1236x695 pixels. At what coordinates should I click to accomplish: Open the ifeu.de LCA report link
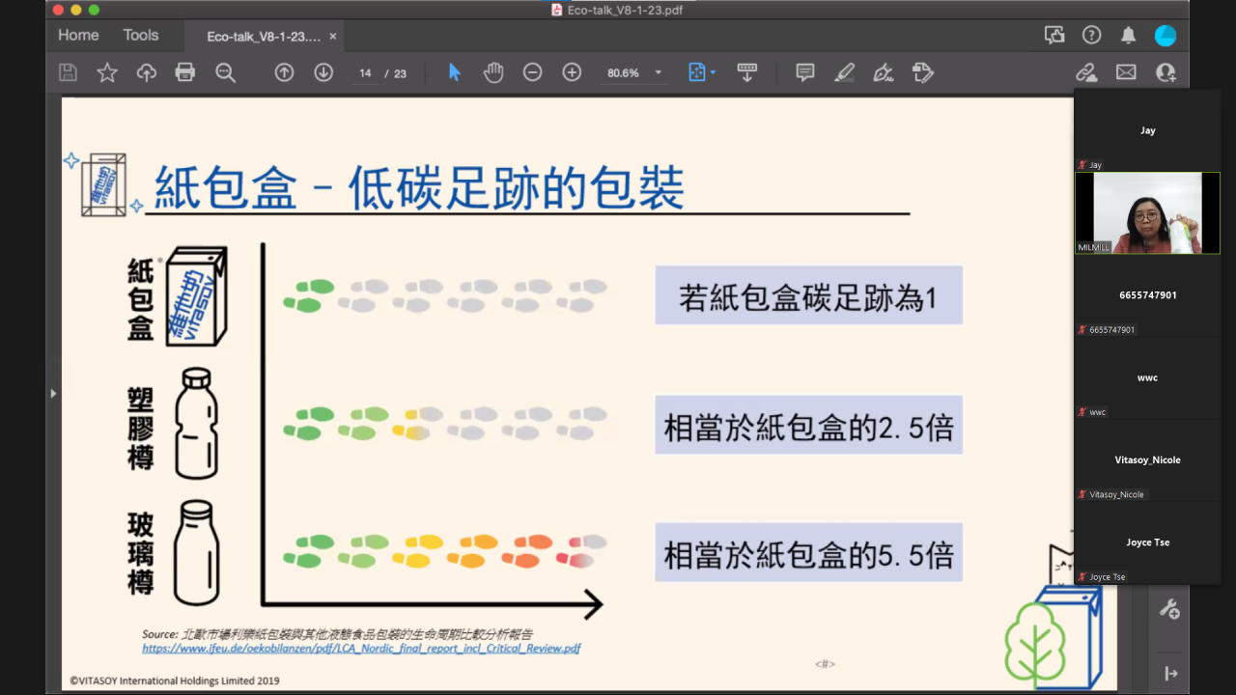pyautogui.click(x=361, y=649)
